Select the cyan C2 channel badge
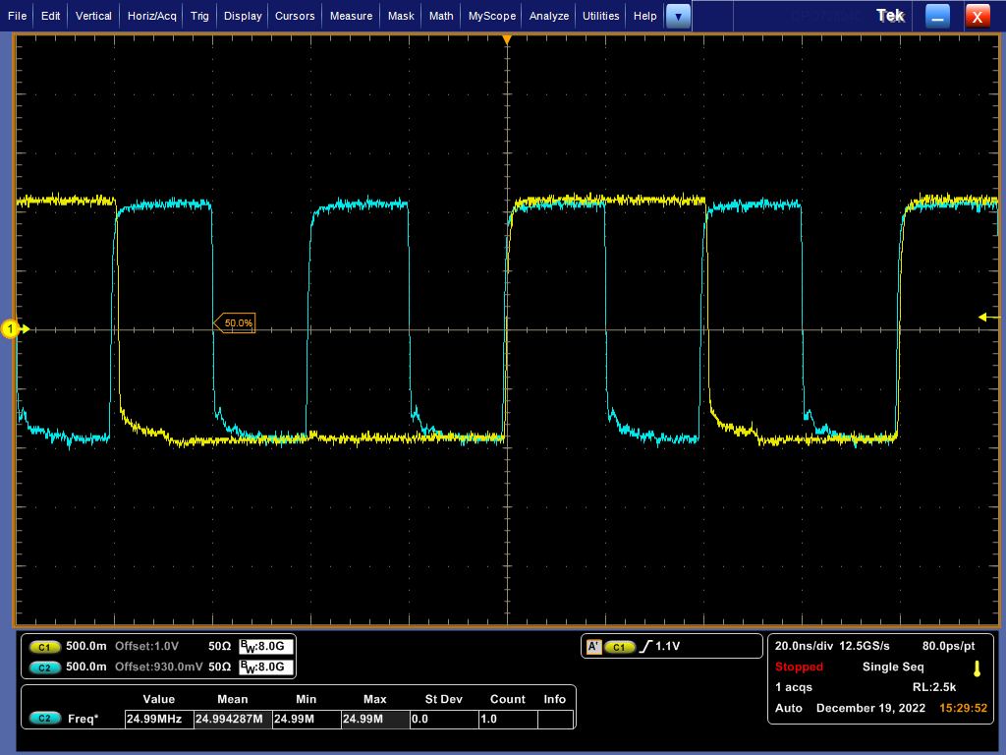This screenshot has width=1006, height=755. pyautogui.click(x=43, y=667)
